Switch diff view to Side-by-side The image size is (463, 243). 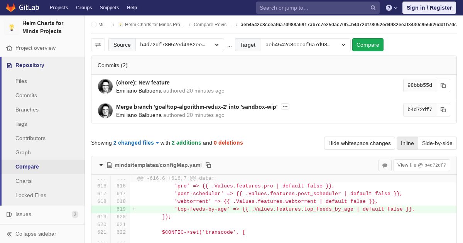[437, 143]
